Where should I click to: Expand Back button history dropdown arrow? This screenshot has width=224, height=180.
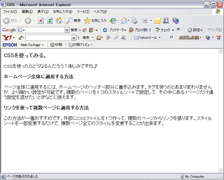pyautogui.click(x=20, y=21)
